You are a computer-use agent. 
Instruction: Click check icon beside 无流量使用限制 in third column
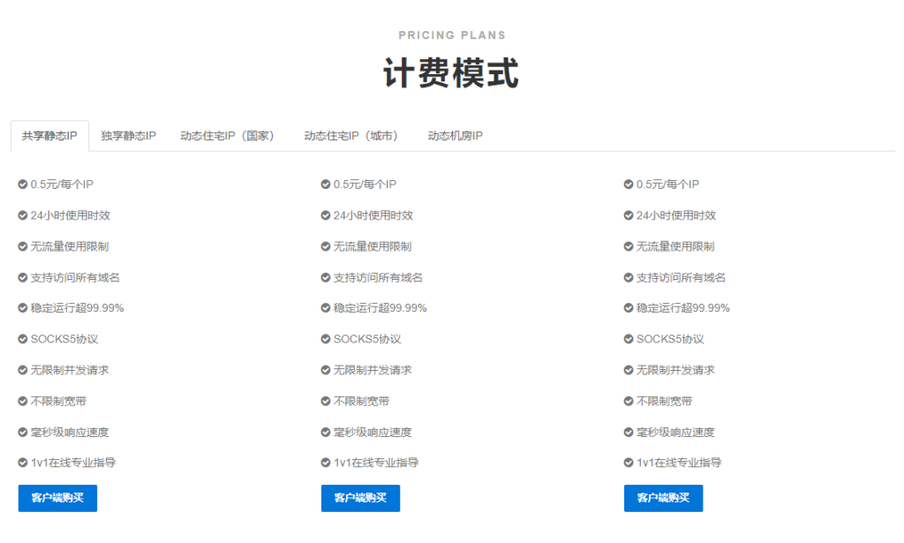coord(629,246)
